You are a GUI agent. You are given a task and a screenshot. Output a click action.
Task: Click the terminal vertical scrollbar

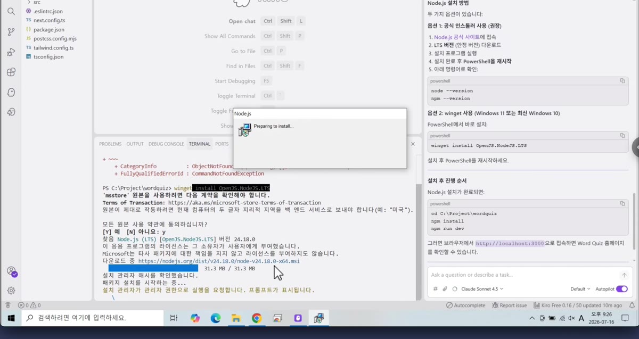coord(417,242)
